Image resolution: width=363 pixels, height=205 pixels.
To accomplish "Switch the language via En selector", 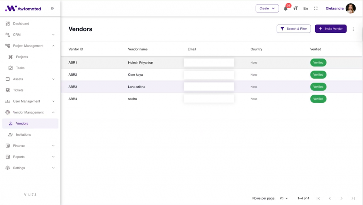I will click(306, 9).
